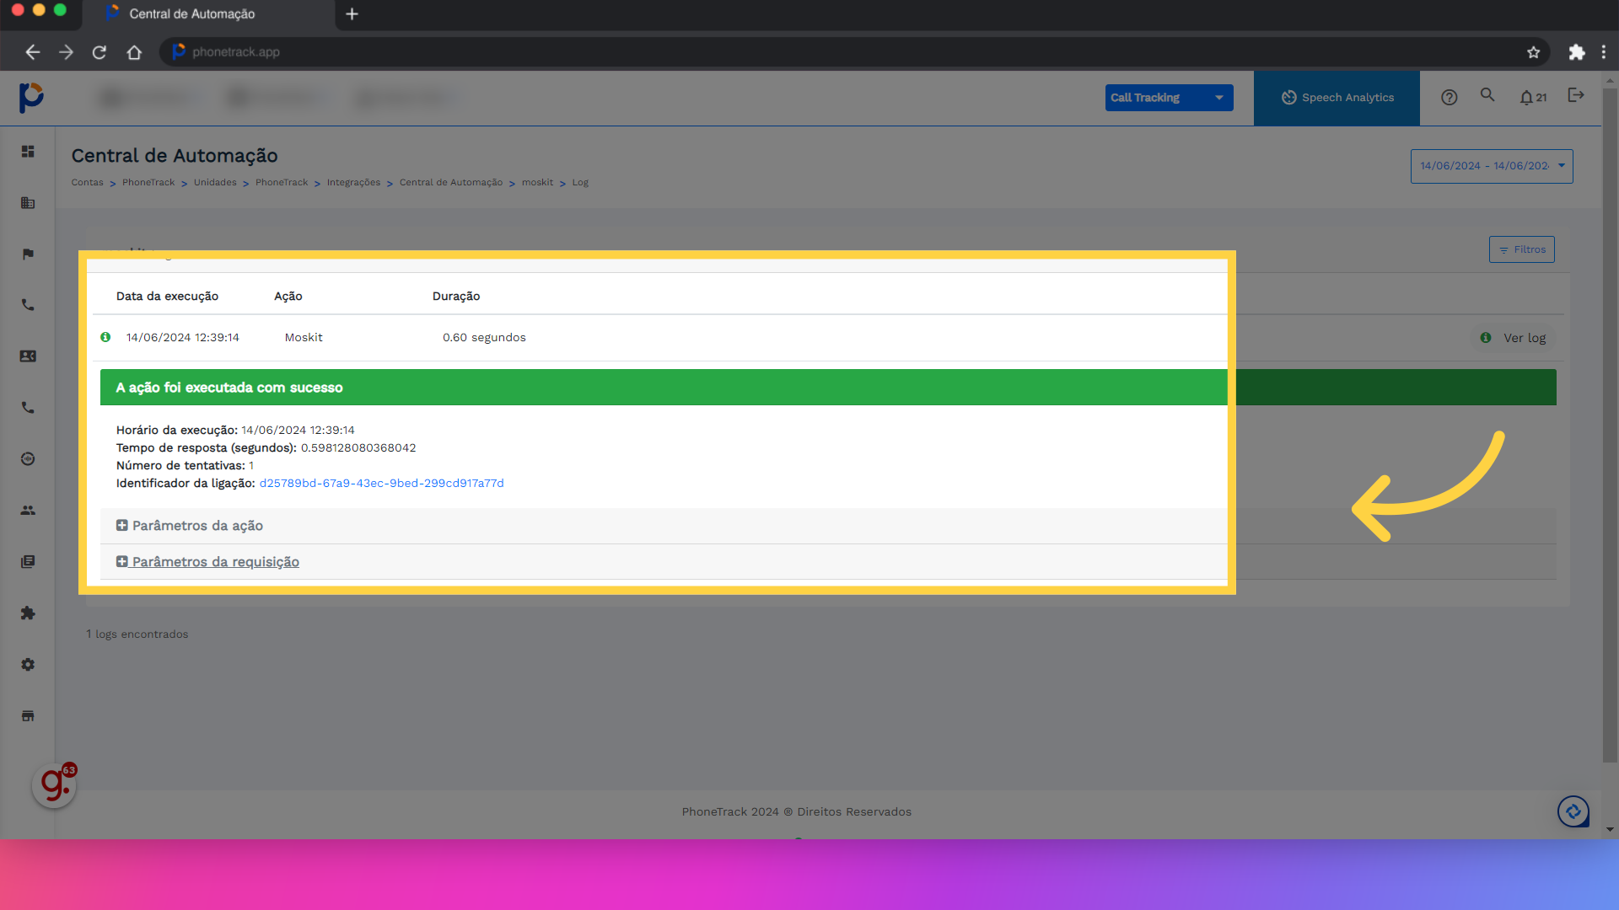Open the flag sidebar icon

click(28, 254)
